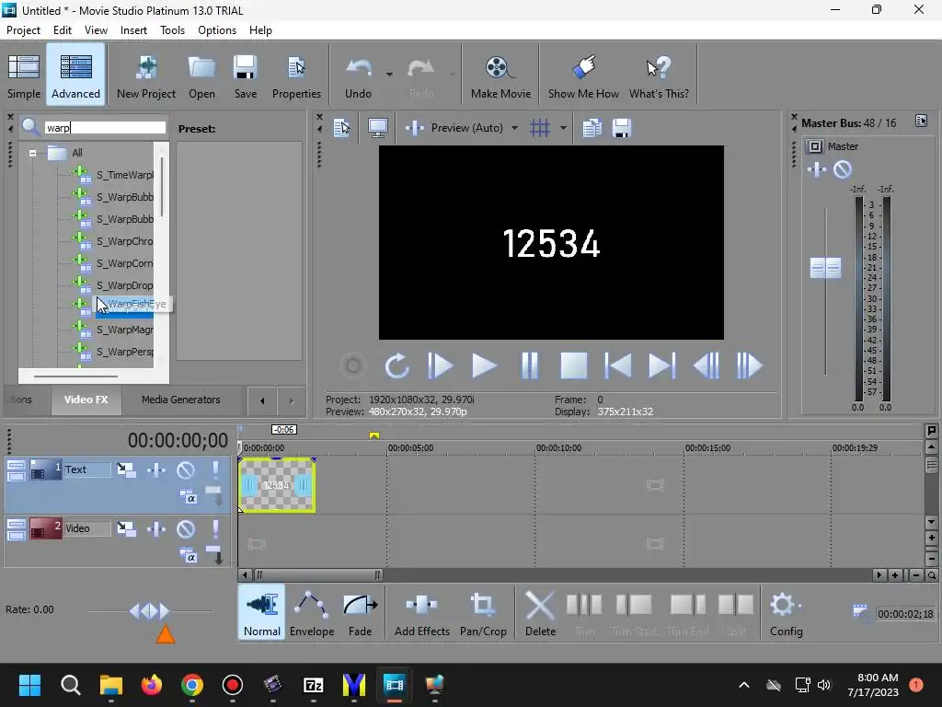The height and width of the screenshot is (707, 942).
Task: Step to the previous frame
Action: tap(706, 365)
